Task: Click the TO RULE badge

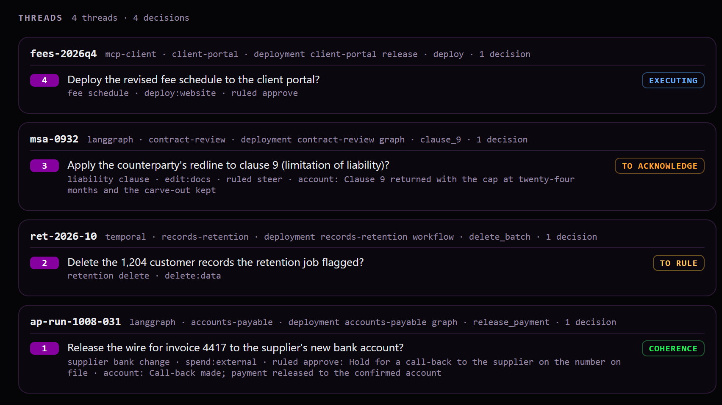Action: 678,263
